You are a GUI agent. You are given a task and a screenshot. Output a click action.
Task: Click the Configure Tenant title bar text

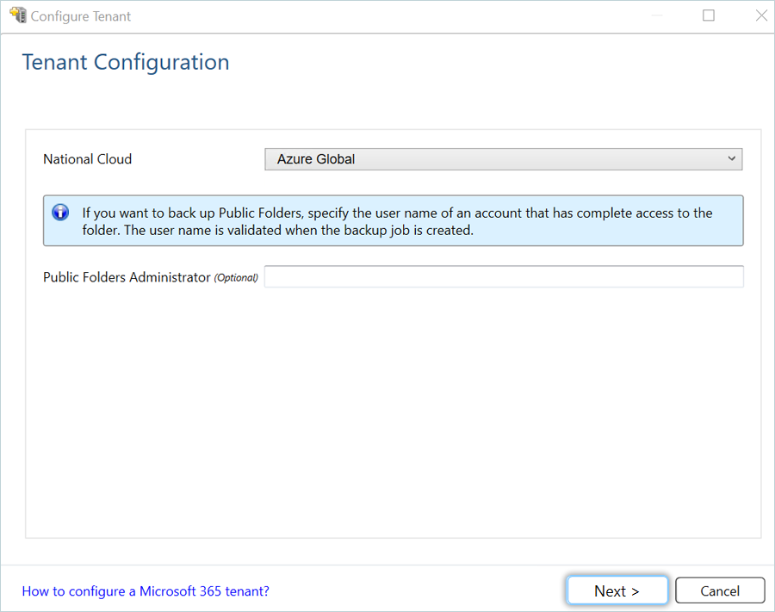click(x=81, y=16)
